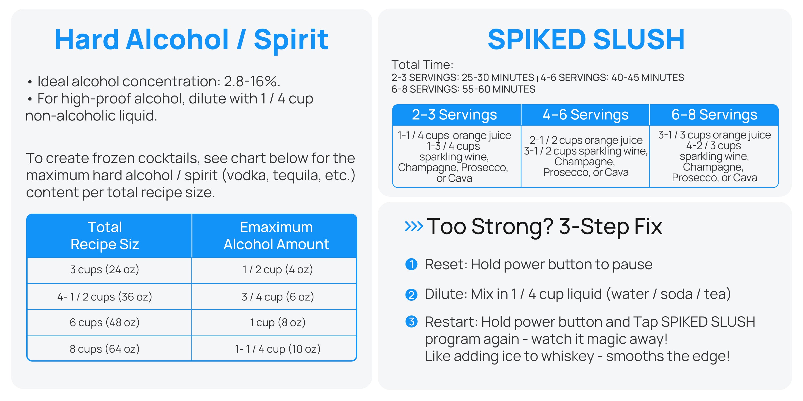Select the "3 / 4 cup (6 oz)" cell

(x=278, y=297)
